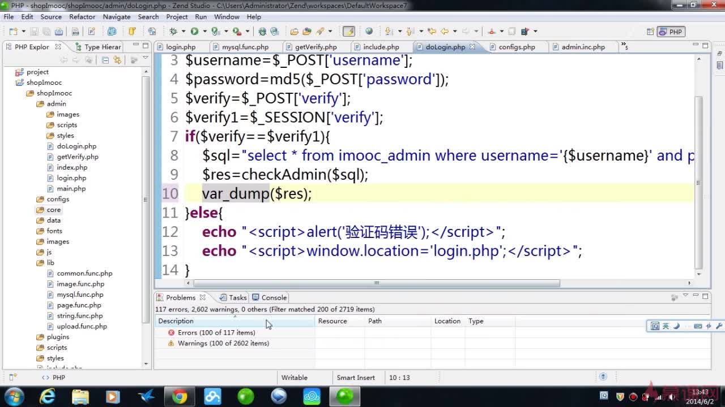Select upload.func.php in PHP Explorer
725x407 pixels.
pos(82,326)
